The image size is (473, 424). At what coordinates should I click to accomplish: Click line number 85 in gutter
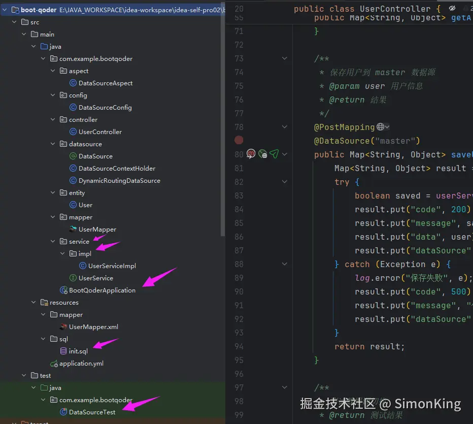[239, 223]
